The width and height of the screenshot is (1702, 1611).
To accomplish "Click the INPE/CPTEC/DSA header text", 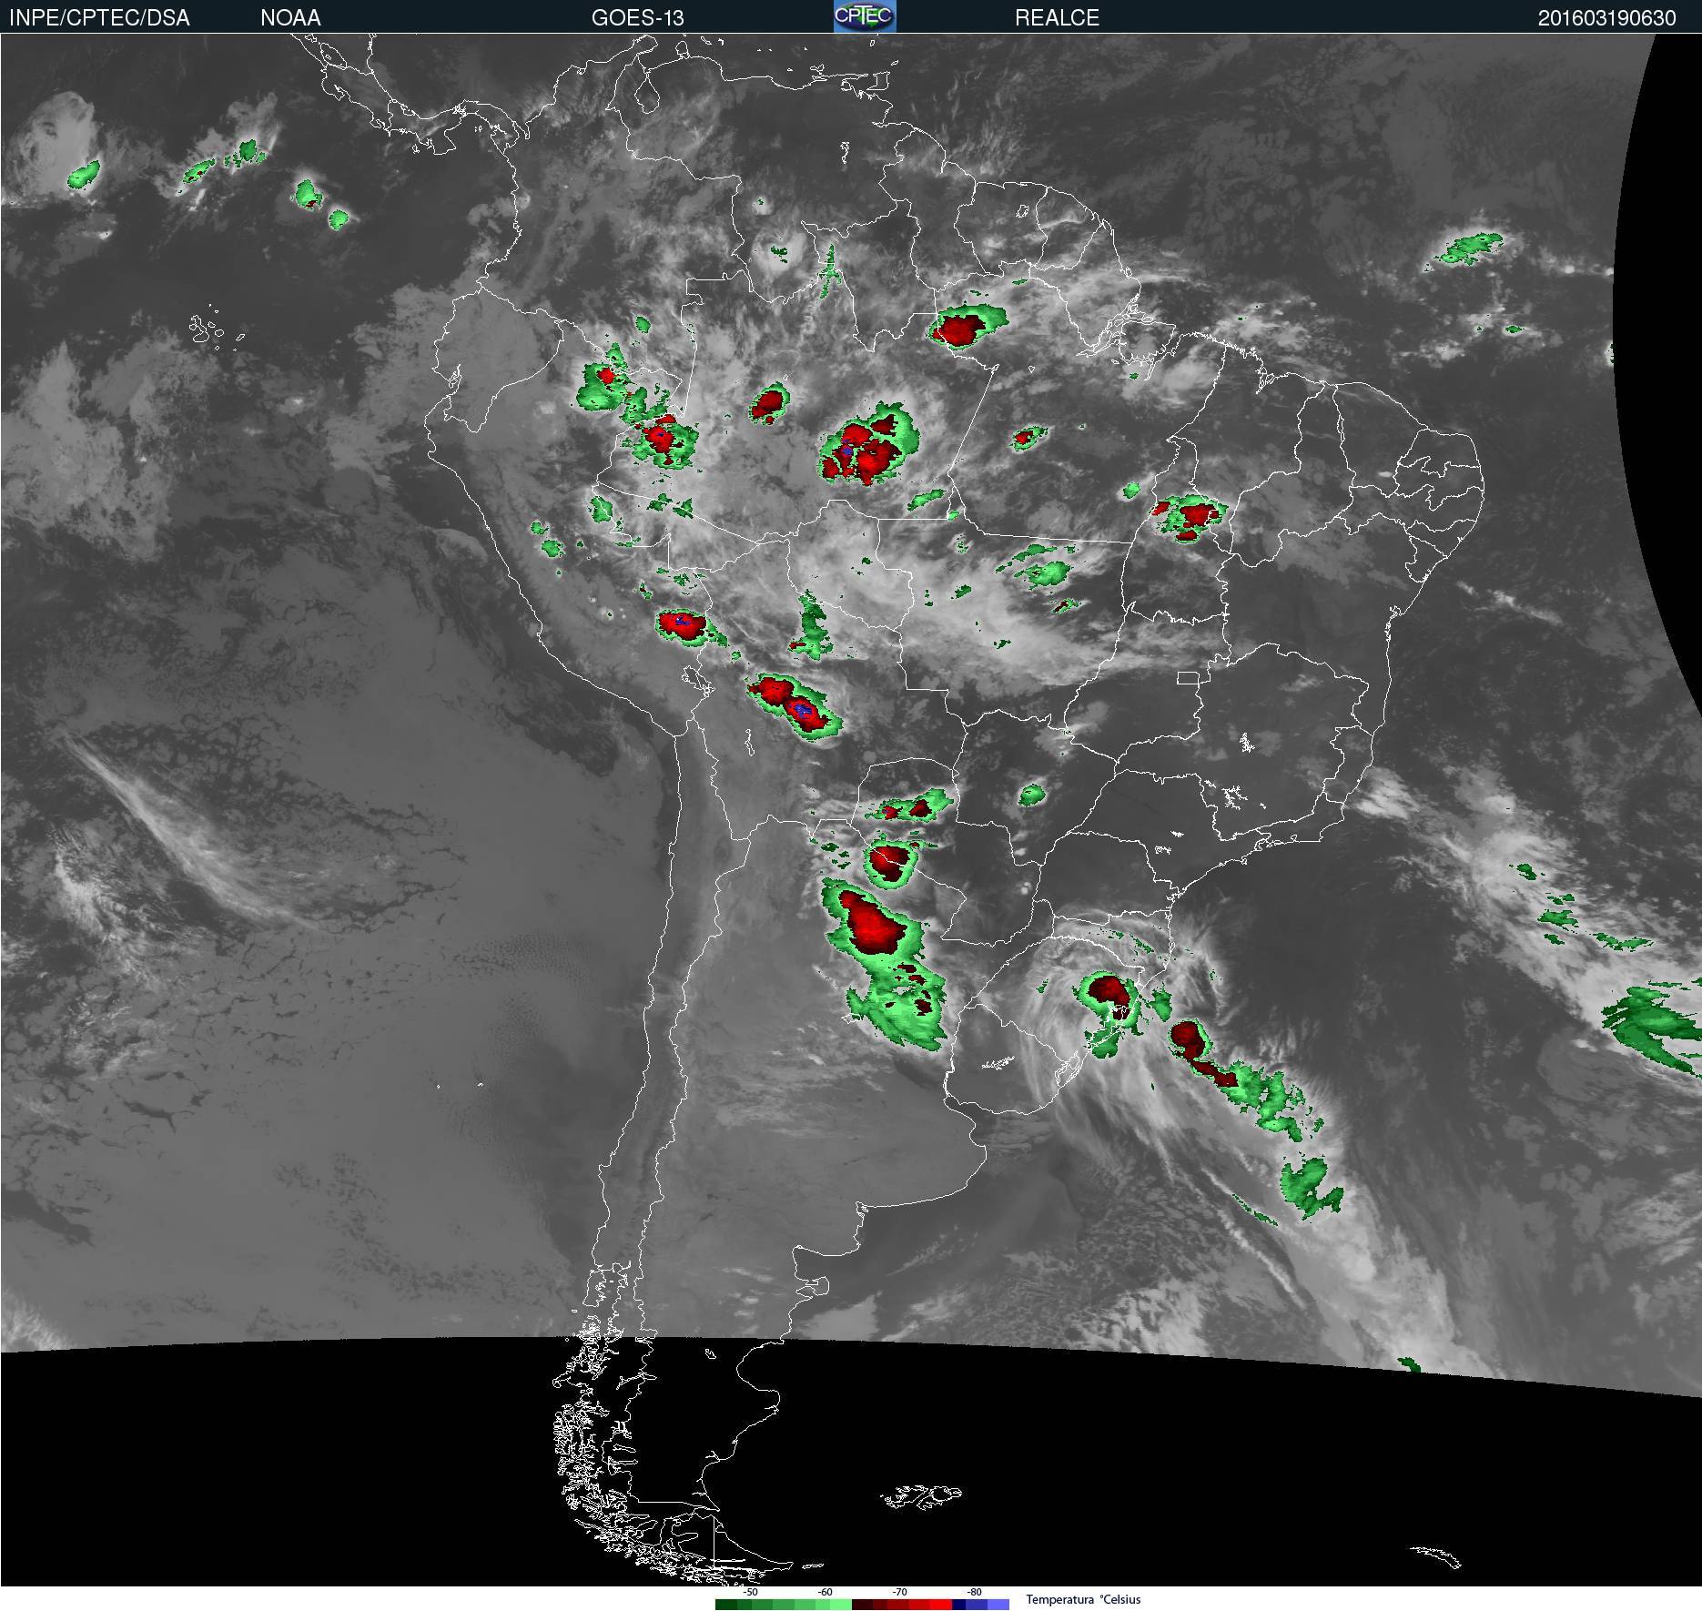I will [99, 17].
